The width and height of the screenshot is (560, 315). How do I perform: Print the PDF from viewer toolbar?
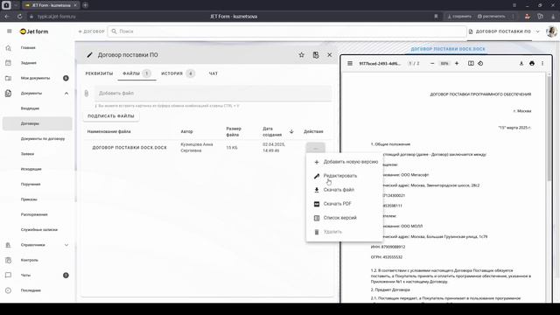[x=532, y=63]
